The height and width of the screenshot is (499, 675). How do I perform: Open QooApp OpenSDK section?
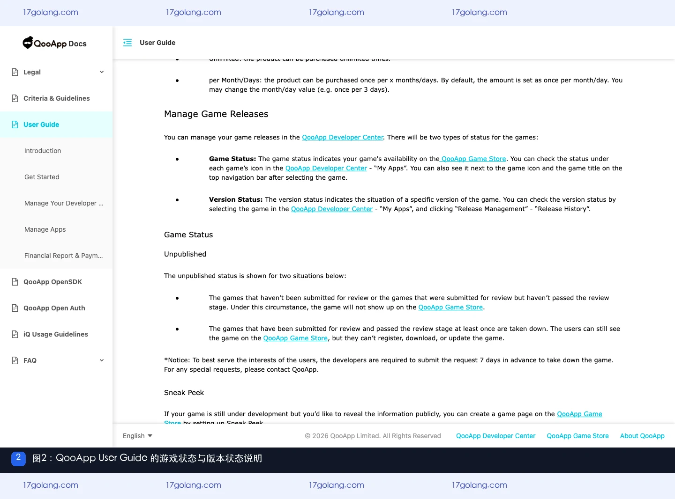[56, 282]
